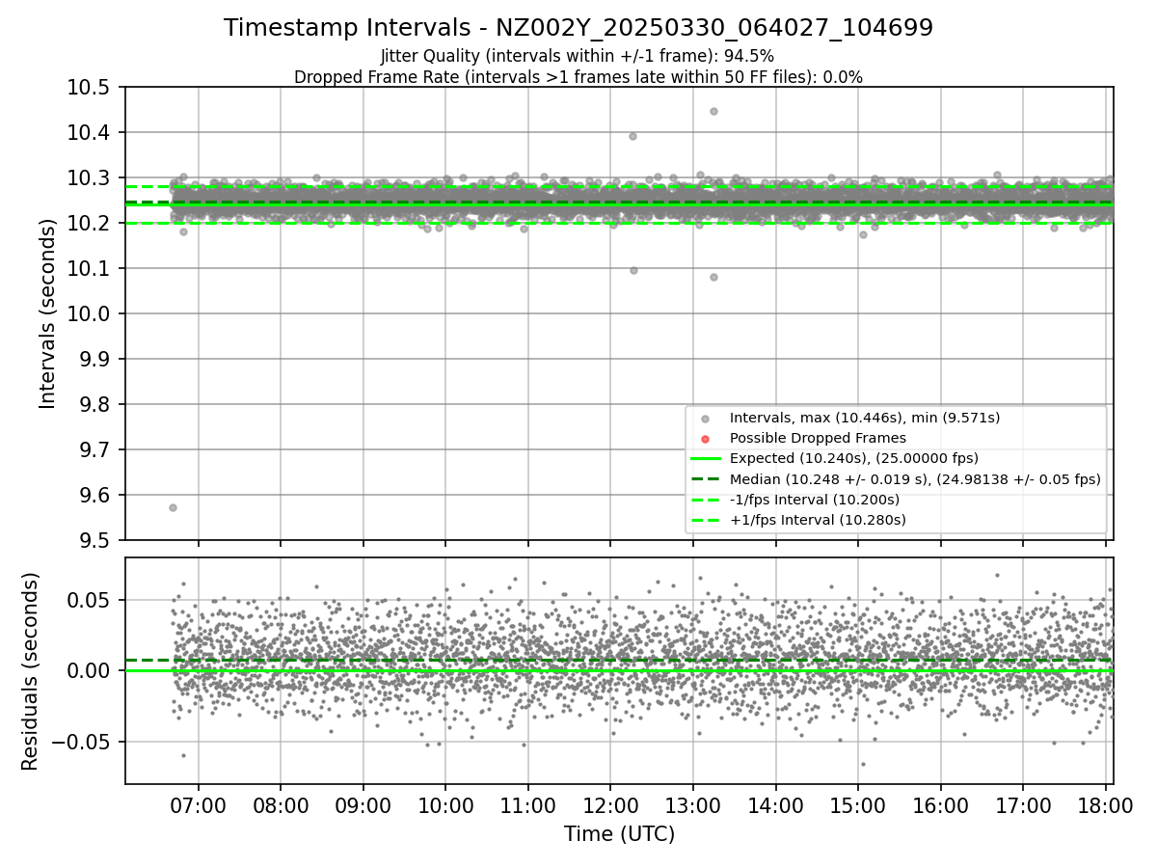
Task: Click legend entry "-1/fps Interval (10.200s)"
Action: pyautogui.click(x=815, y=500)
